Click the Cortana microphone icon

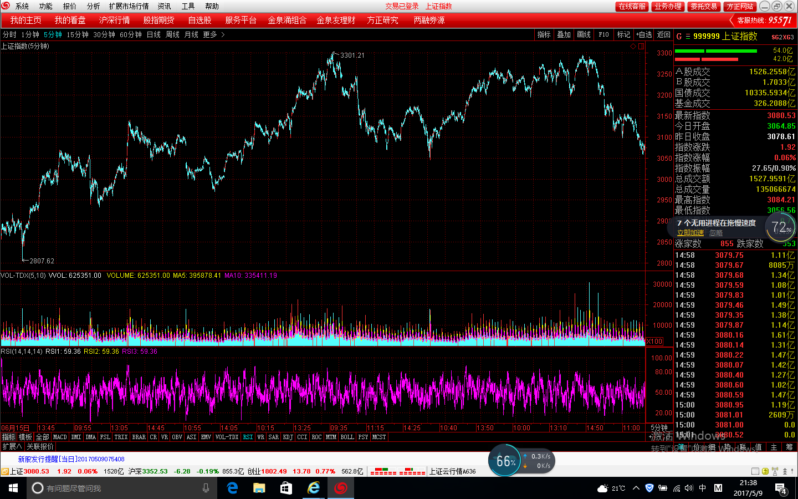click(x=206, y=488)
